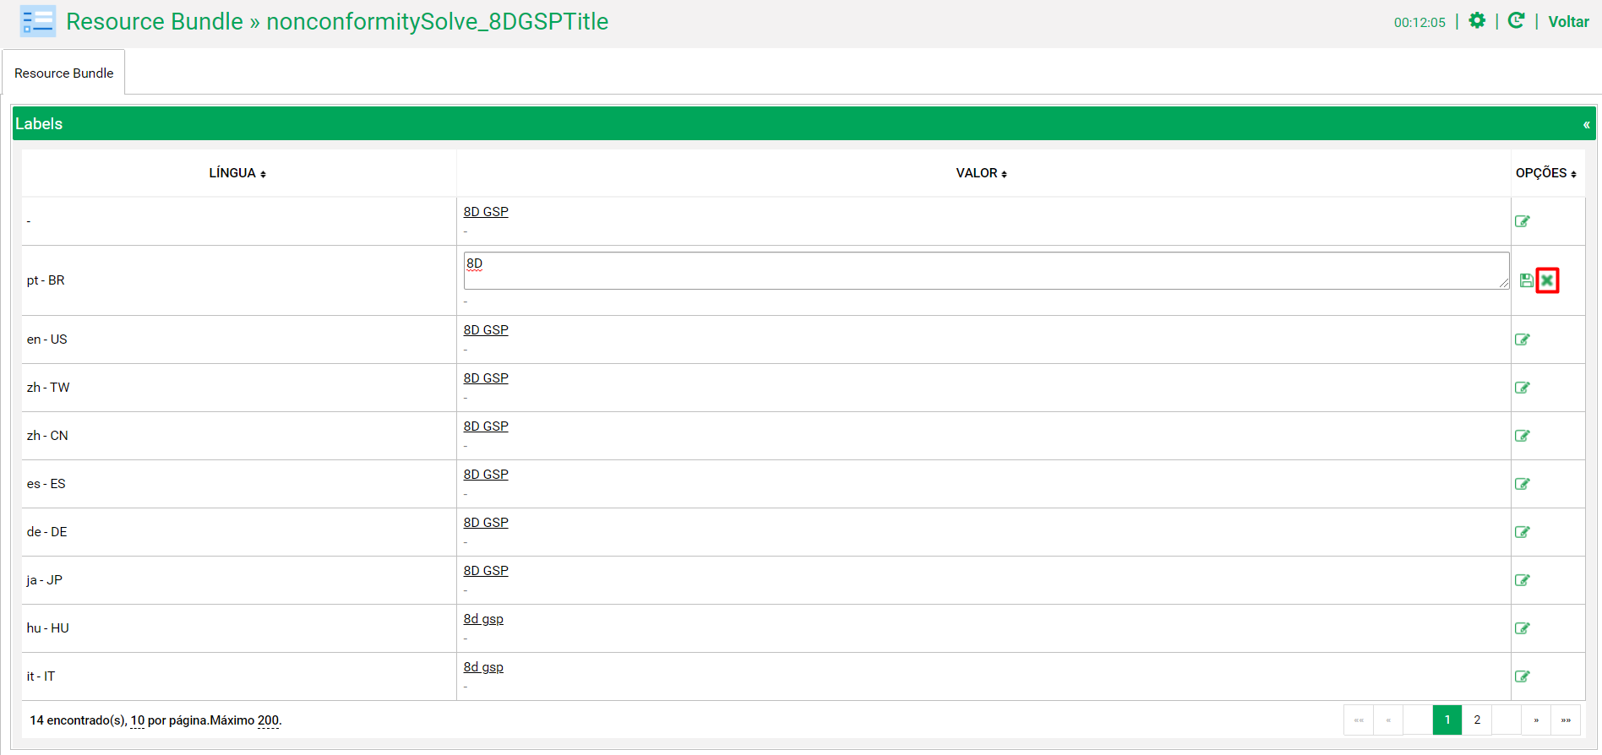Open the 8D GSP value for zh - TW
The width and height of the screenshot is (1602, 755).
click(486, 378)
